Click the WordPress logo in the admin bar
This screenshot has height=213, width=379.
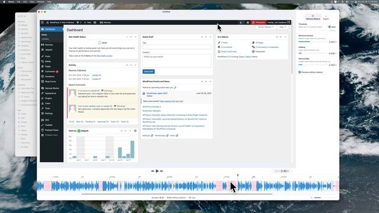tap(43, 22)
